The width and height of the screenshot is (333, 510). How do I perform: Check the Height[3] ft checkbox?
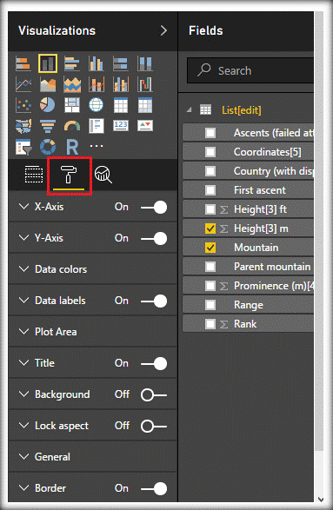pos(210,209)
